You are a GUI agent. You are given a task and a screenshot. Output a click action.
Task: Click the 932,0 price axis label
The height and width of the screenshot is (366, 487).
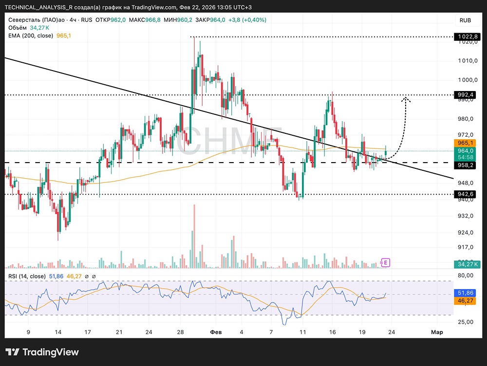465,216
